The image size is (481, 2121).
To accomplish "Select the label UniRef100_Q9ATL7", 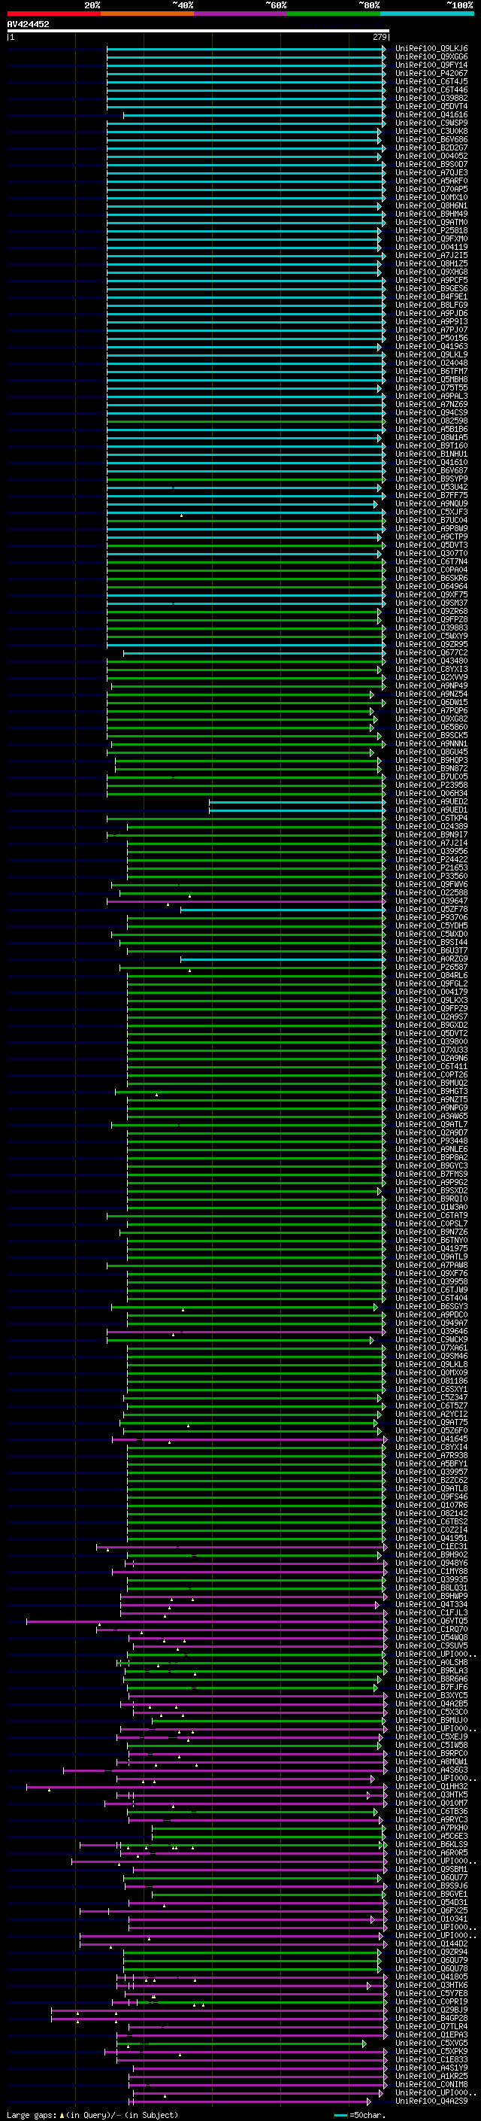I will (x=431, y=1125).
